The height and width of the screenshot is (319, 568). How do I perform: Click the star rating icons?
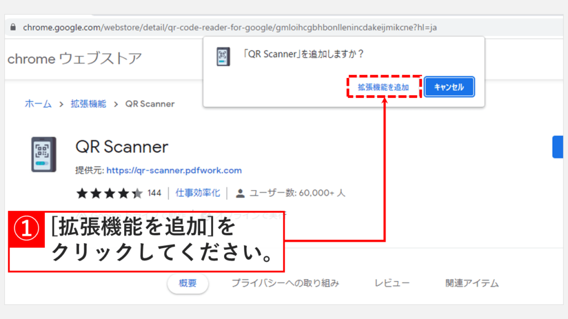point(109,193)
